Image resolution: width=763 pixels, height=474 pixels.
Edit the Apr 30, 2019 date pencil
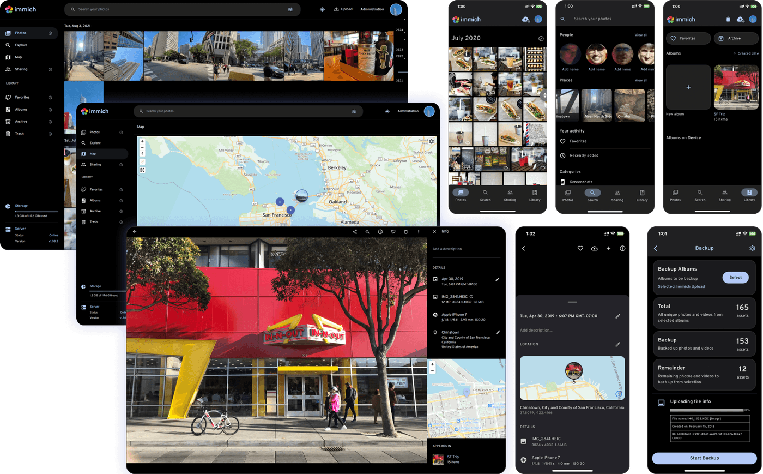click(497, 280)
